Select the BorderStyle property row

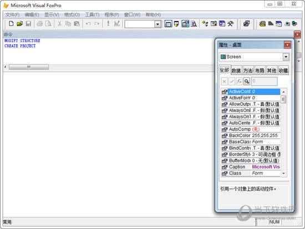(251, 154)
